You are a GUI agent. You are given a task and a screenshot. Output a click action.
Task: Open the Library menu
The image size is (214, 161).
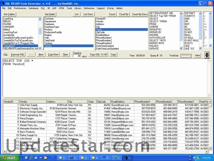[78, 8]
